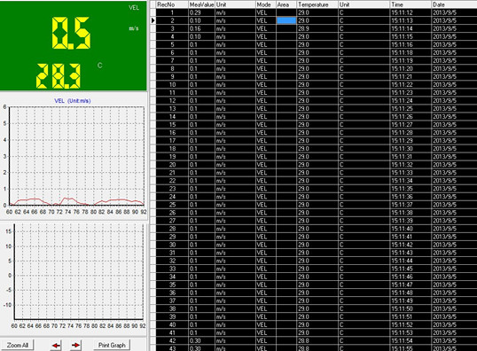Click MeaValue 0.30 in record 42
Image resolution: width=477 pixels, height=351 pixels.
pos(201,340)
